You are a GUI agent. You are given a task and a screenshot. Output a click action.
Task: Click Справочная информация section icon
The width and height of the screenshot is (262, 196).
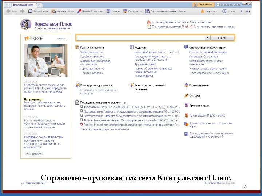click(186, 47)
